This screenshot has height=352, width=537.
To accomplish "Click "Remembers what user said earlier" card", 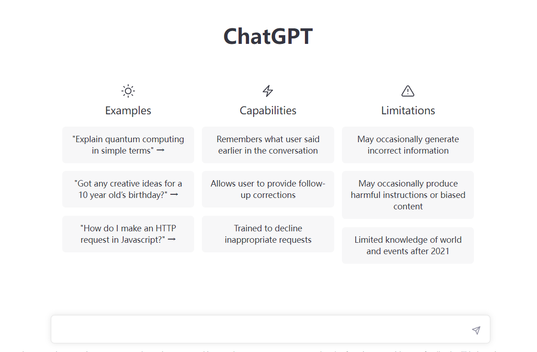I will point(268,145).
